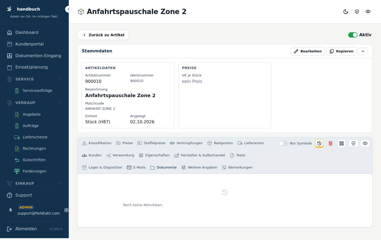Click the shield icon in tab toolbar

point(353,143)
